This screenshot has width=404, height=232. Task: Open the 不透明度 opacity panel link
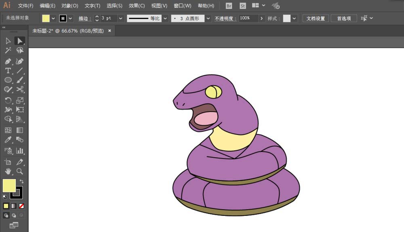pyautogui.click(x=225, y=19)
